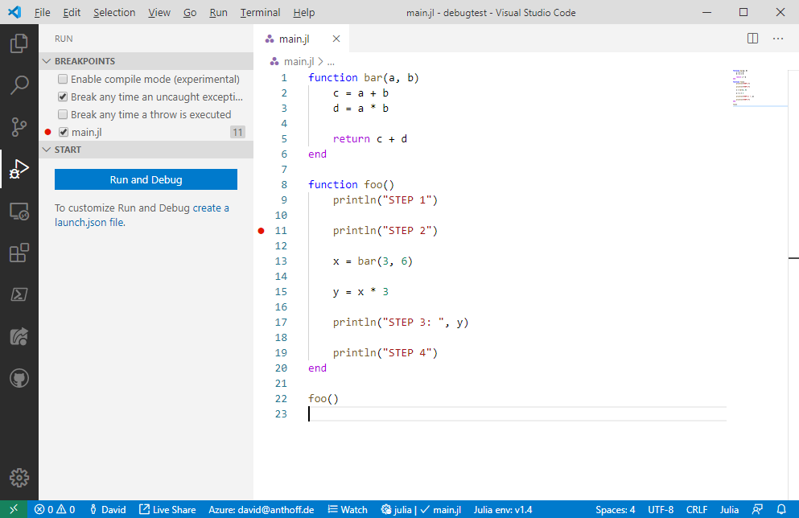Select the main.jl editor tab
Screen dimensions: 799x518
pyautogui.click(x=293, y=38)
